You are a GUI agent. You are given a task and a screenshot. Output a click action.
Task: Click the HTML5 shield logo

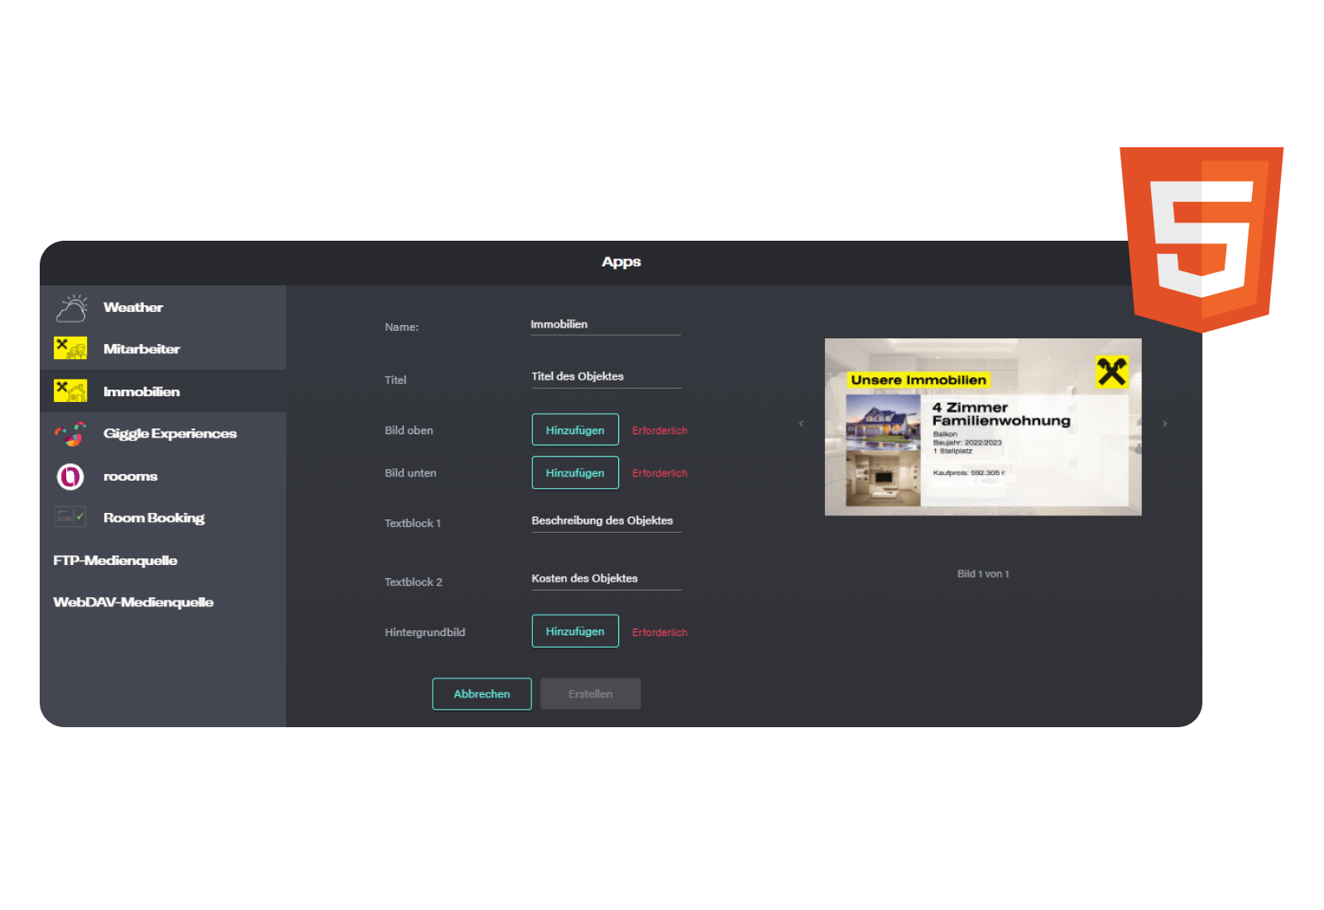tap(1201, 238)
